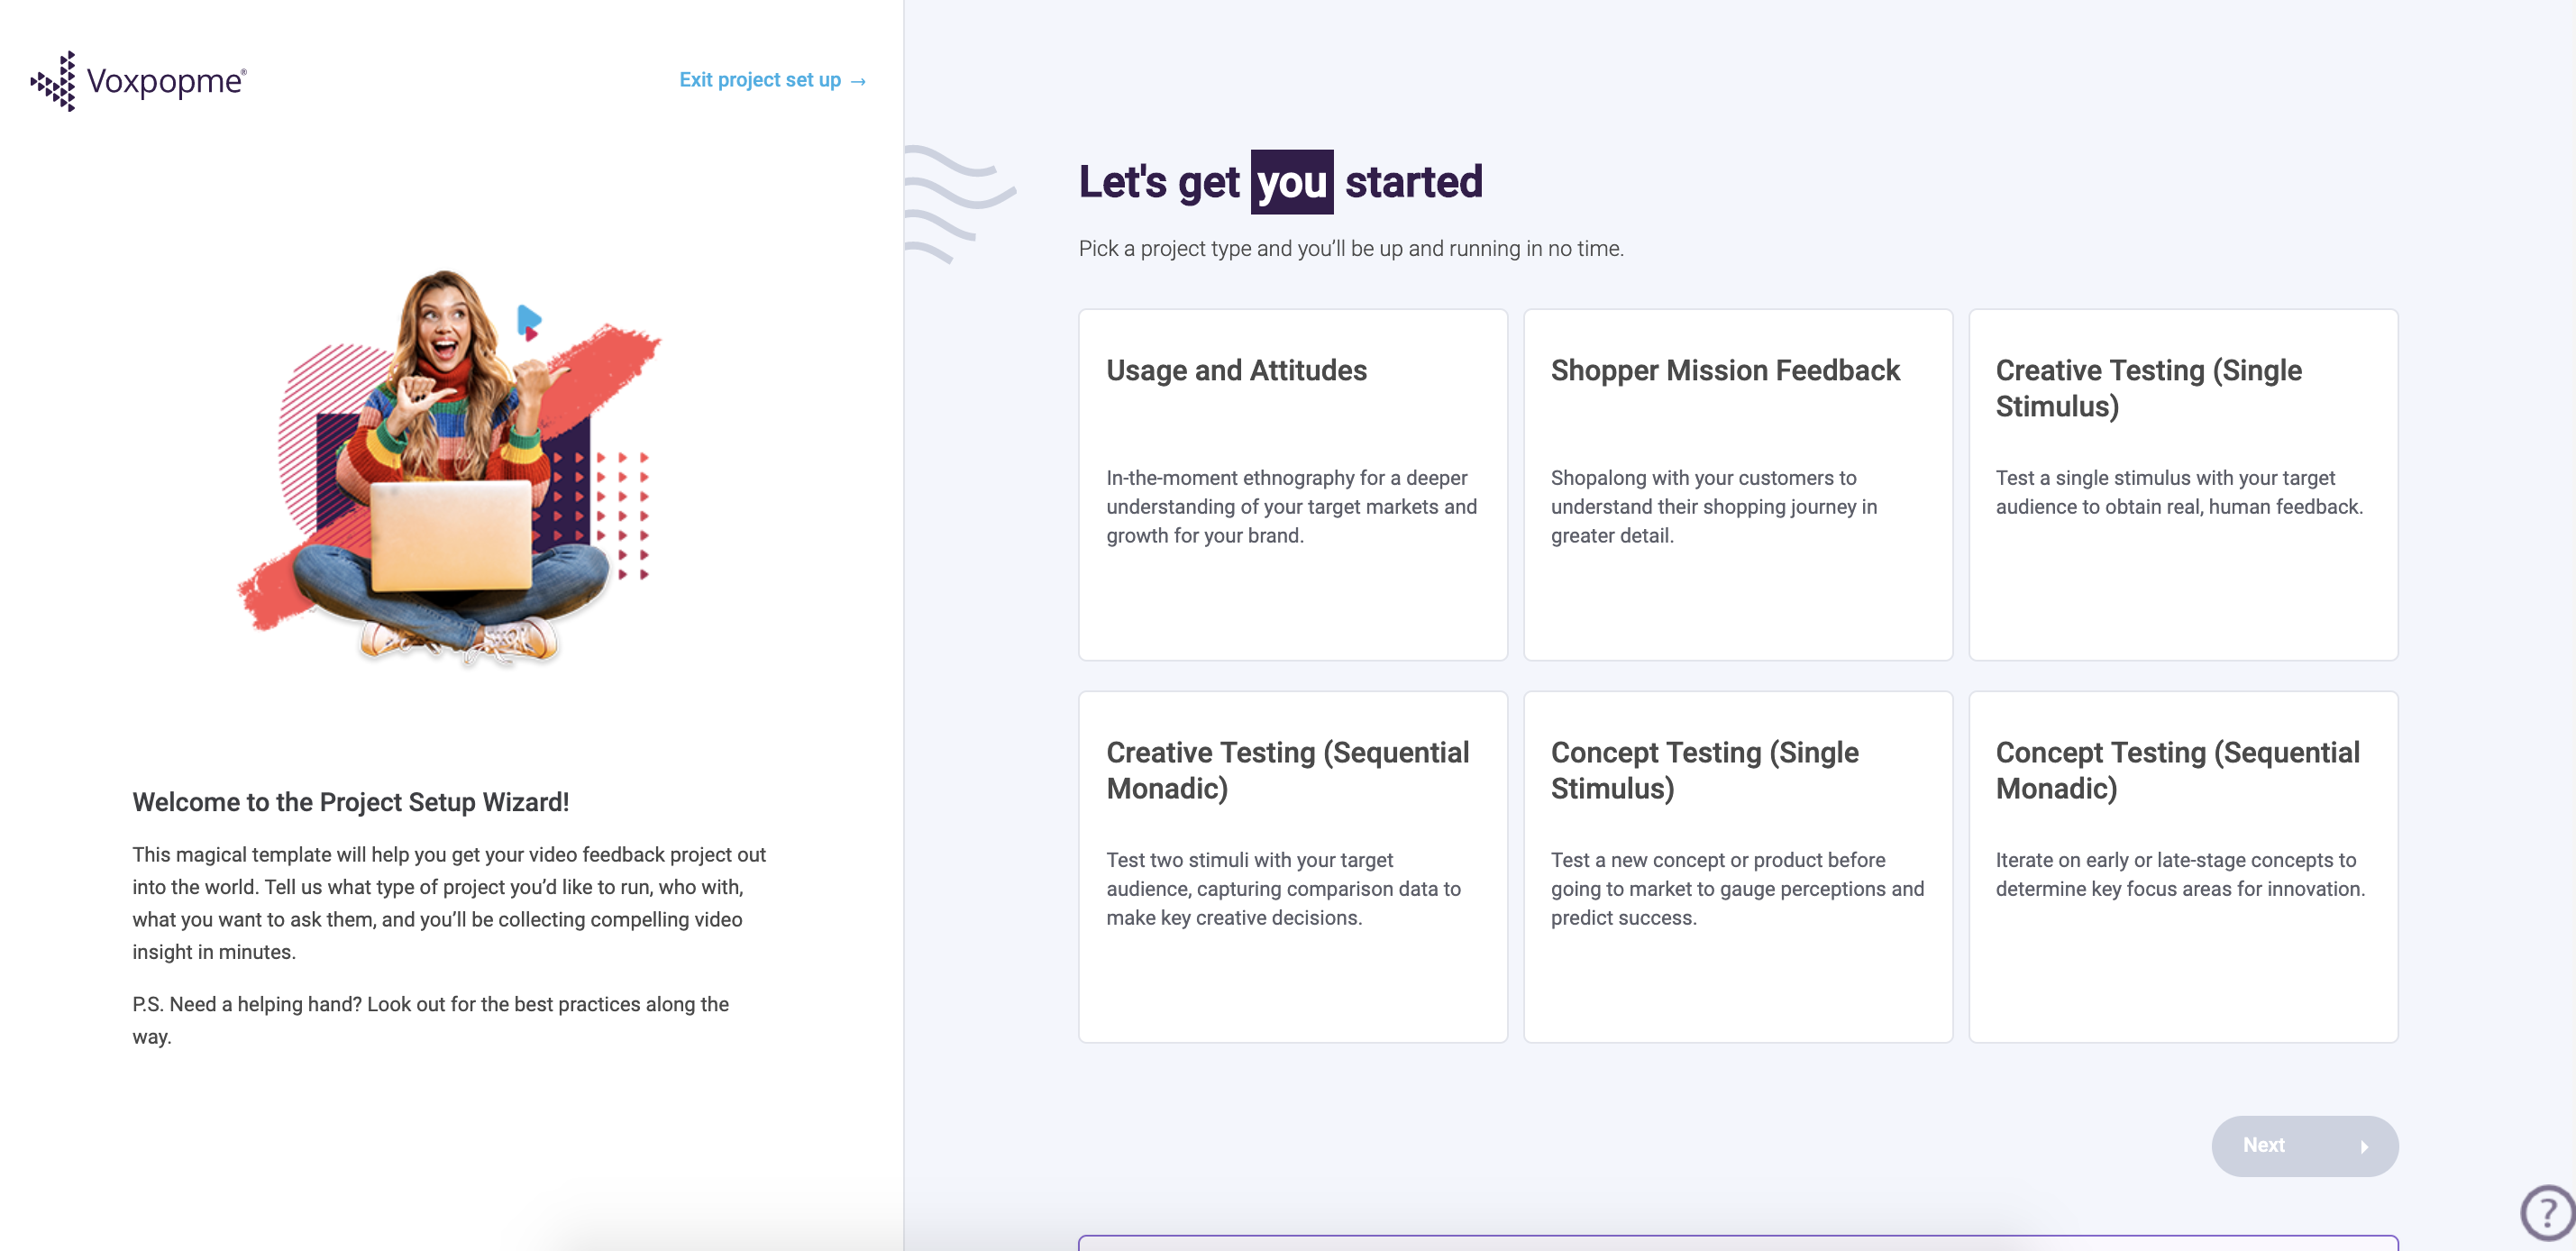
Task: Click the Next button
Action: pos(2304,1146)
